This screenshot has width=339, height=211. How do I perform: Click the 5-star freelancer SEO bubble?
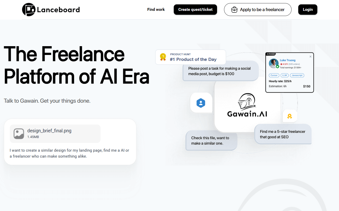tap(283, 134)
